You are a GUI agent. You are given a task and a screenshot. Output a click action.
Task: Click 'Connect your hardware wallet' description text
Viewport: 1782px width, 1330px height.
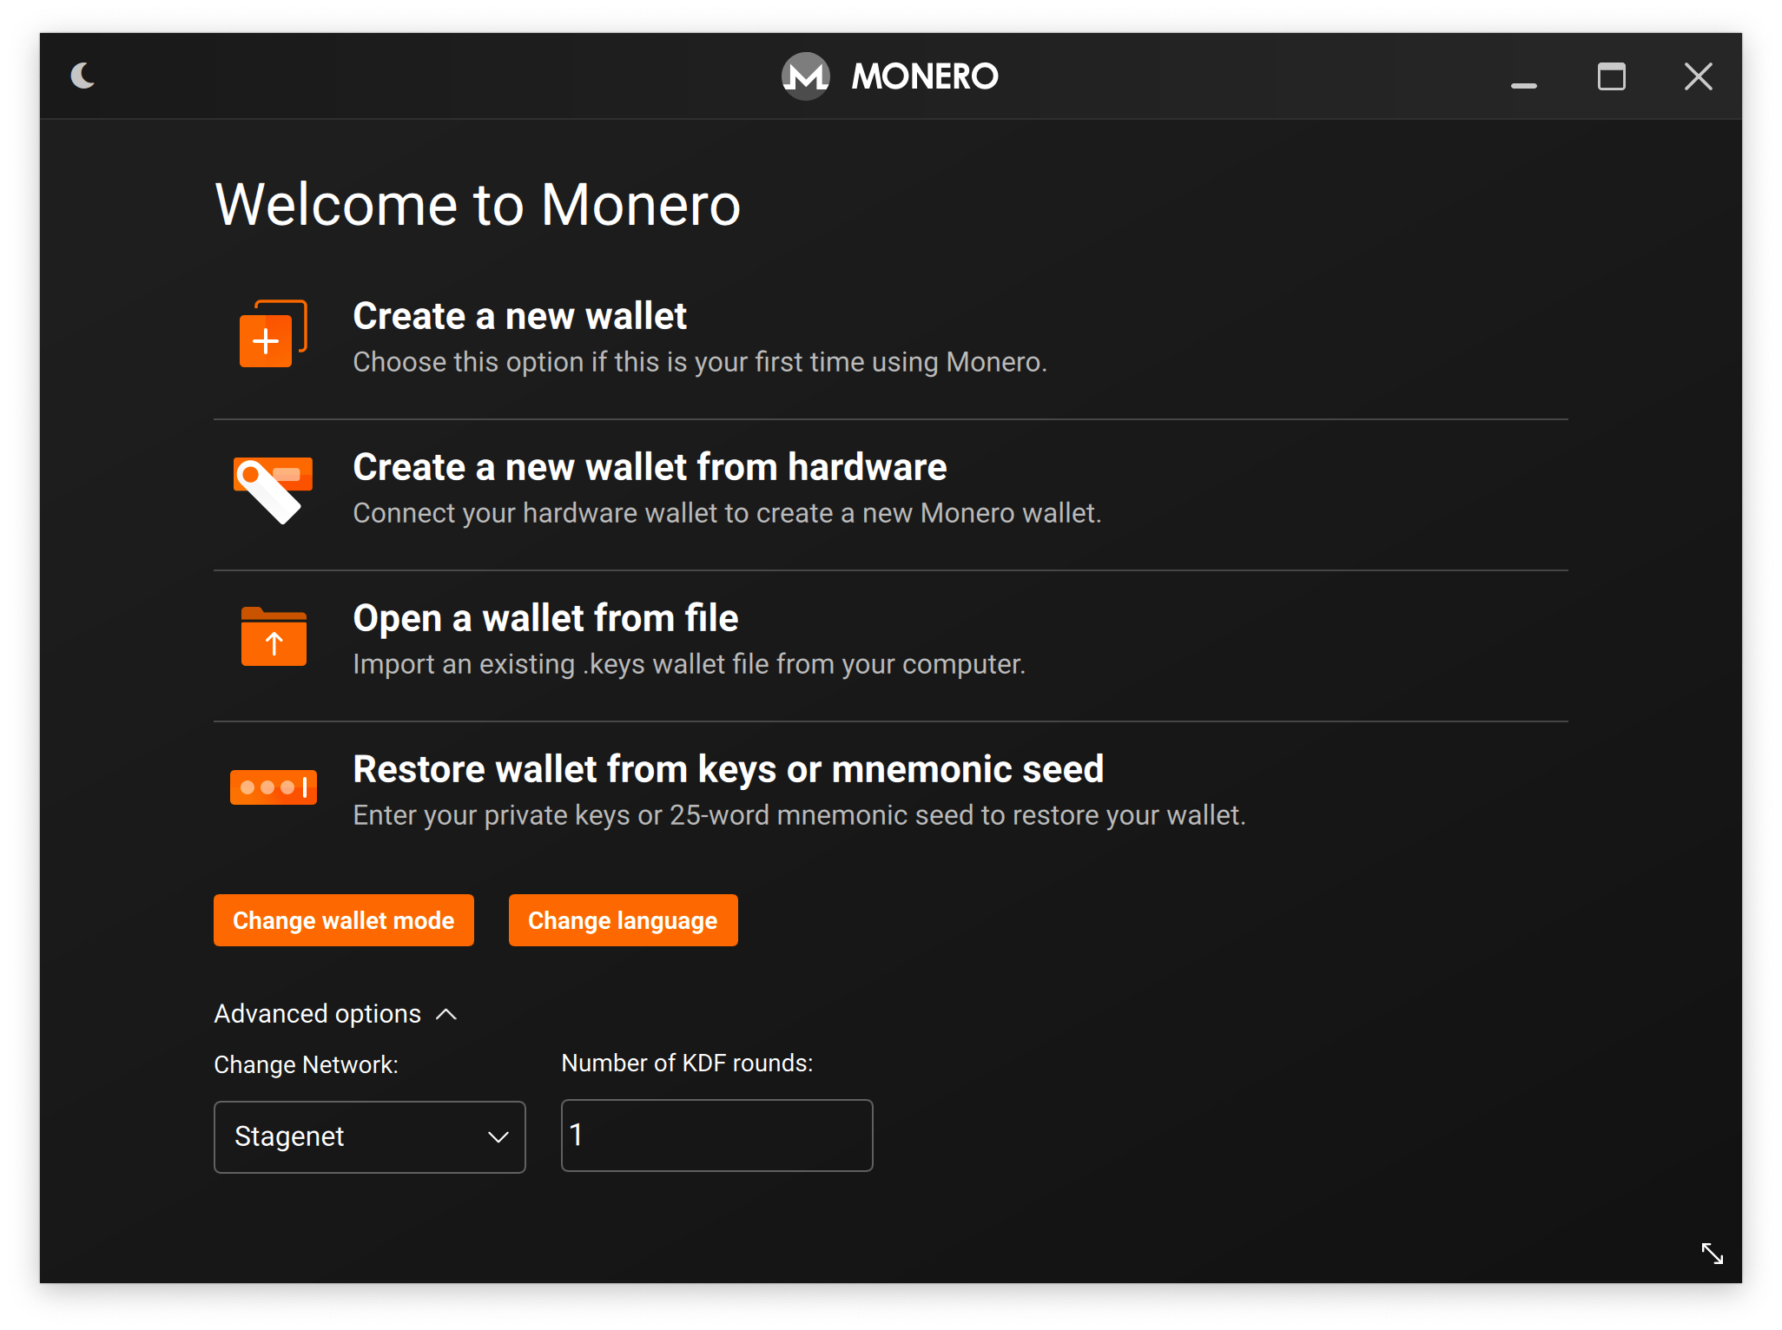pyautogui.click(x=727, y=513)
